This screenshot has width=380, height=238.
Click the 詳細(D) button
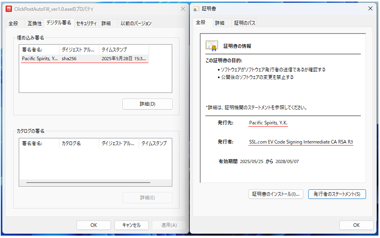click(x=148, y=104)
